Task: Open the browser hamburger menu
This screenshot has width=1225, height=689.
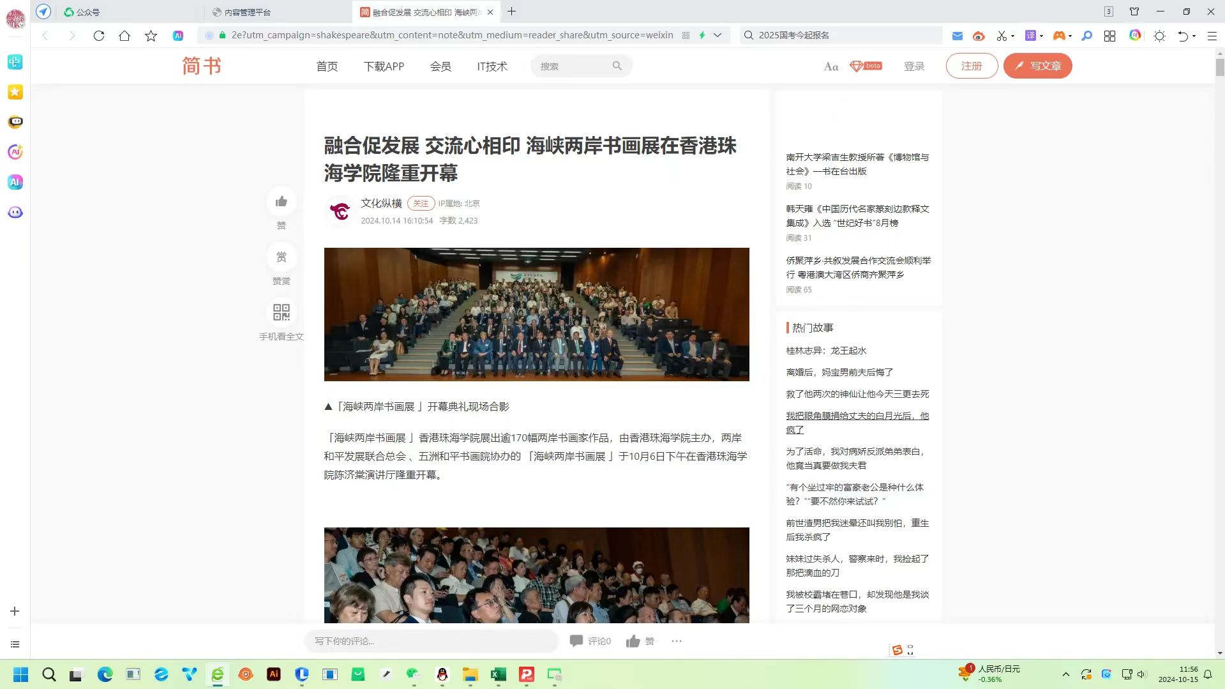Action: click(x=1212, y=36)
